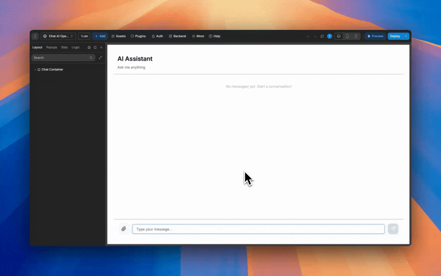
Task: Click the Preview button
Action: (x=375, y=36)
